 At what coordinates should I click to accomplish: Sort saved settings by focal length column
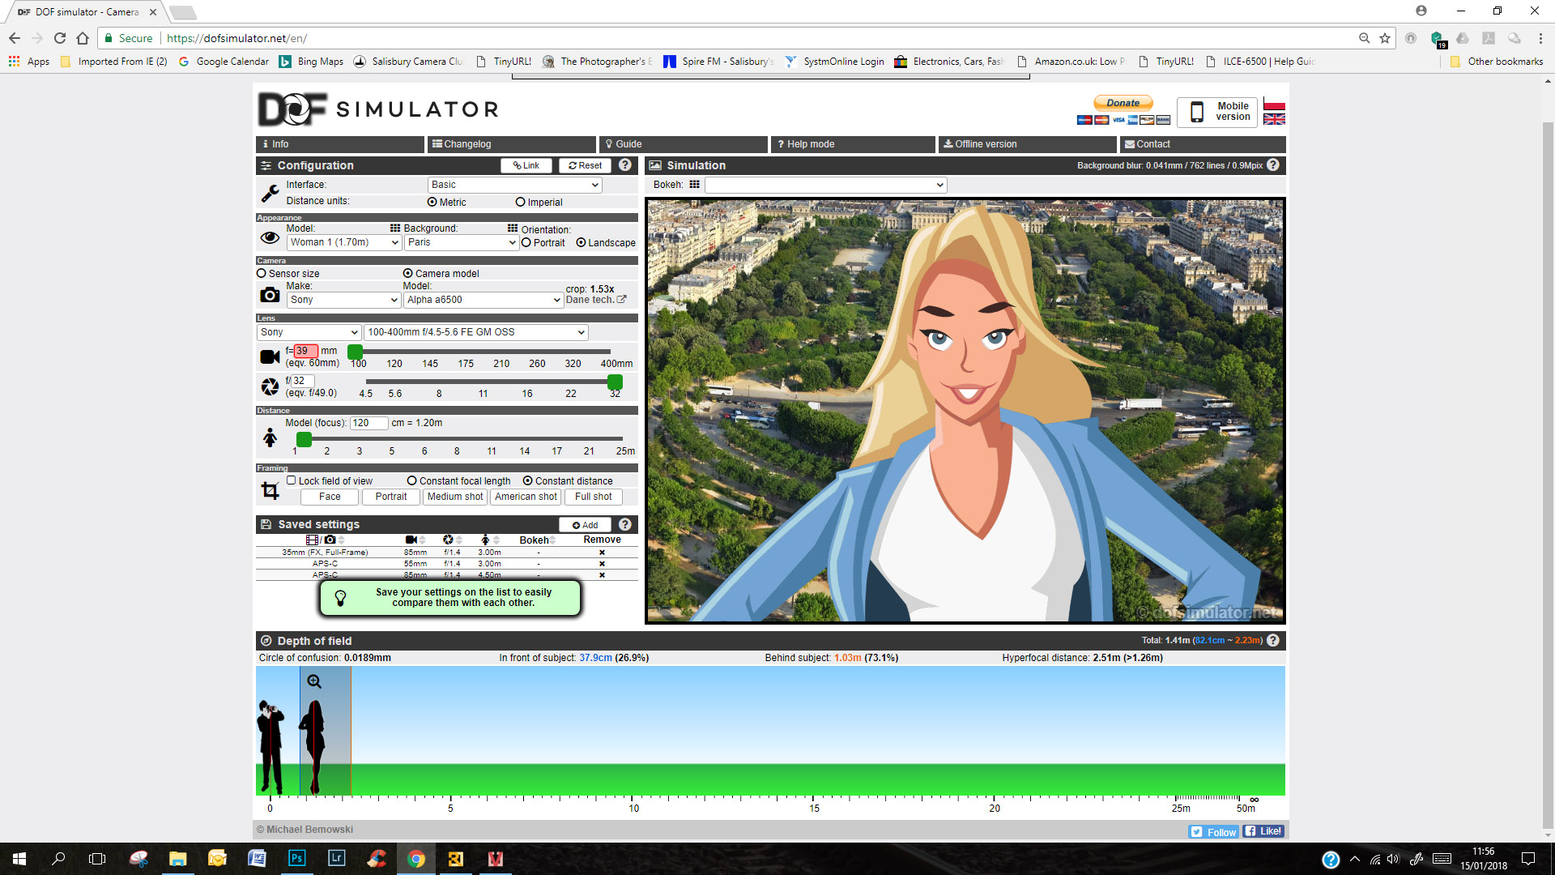(x=415, y=540)
